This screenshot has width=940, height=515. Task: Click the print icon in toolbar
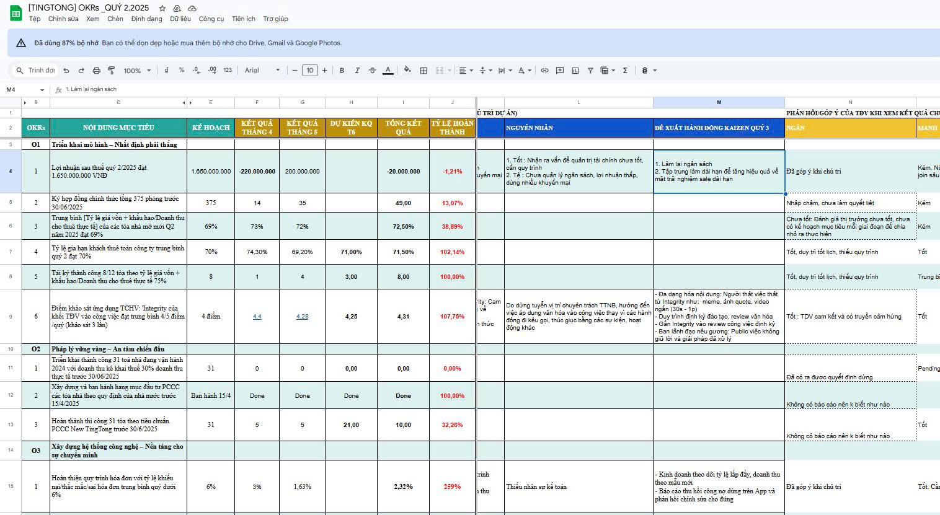click(96, 71)
